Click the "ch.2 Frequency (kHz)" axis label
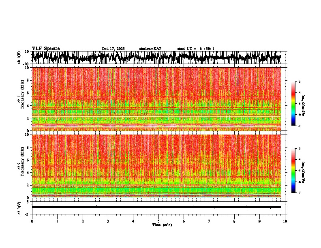321x248 pixels. coord(21,161)
